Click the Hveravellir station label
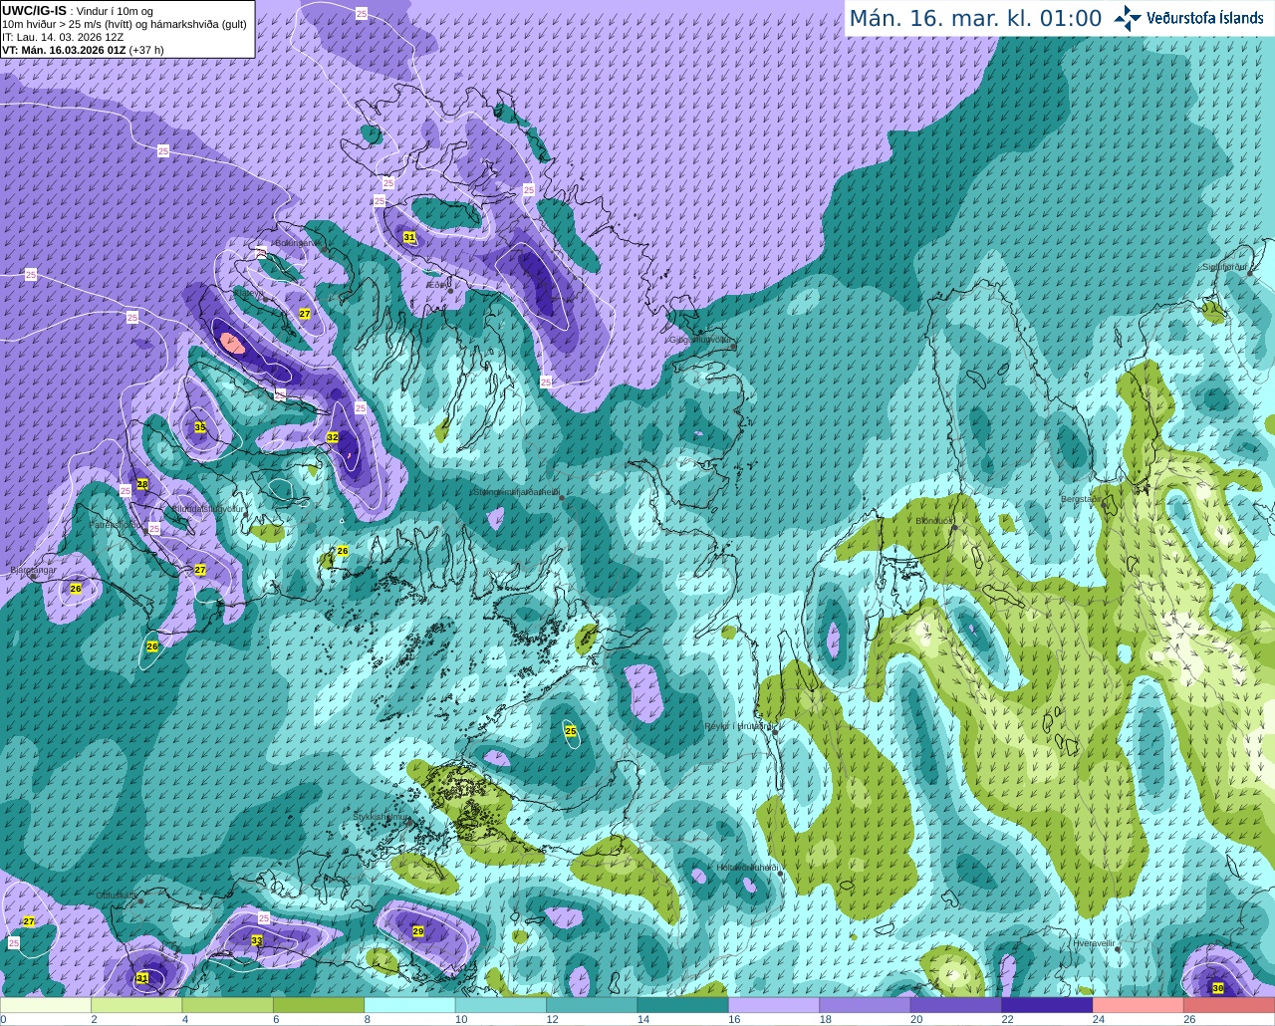 1094,942
